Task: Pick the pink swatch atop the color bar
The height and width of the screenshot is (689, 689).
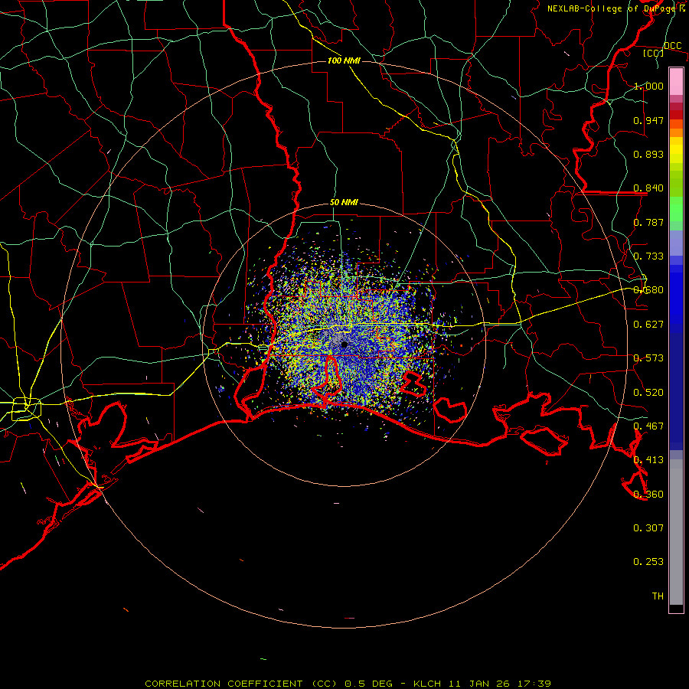Action: pos(676,81)
